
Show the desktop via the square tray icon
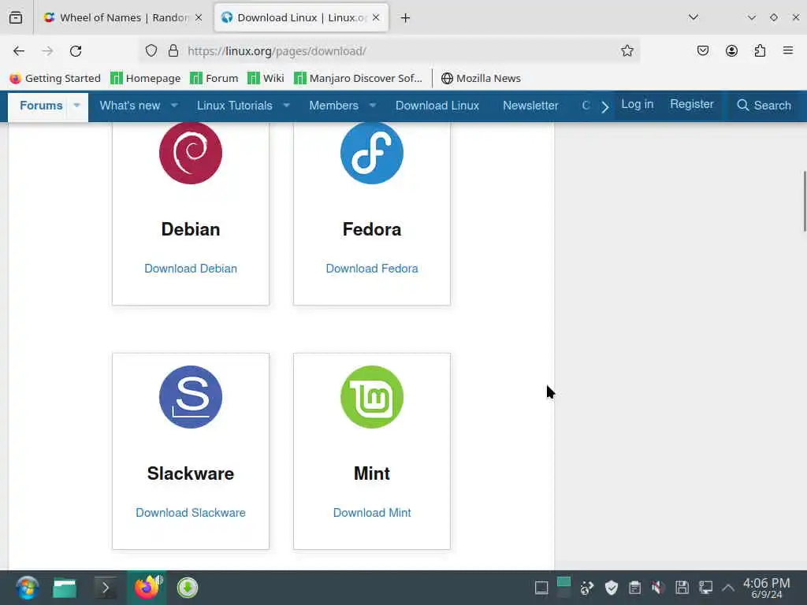pyautogui.click(x=541, y=588)
